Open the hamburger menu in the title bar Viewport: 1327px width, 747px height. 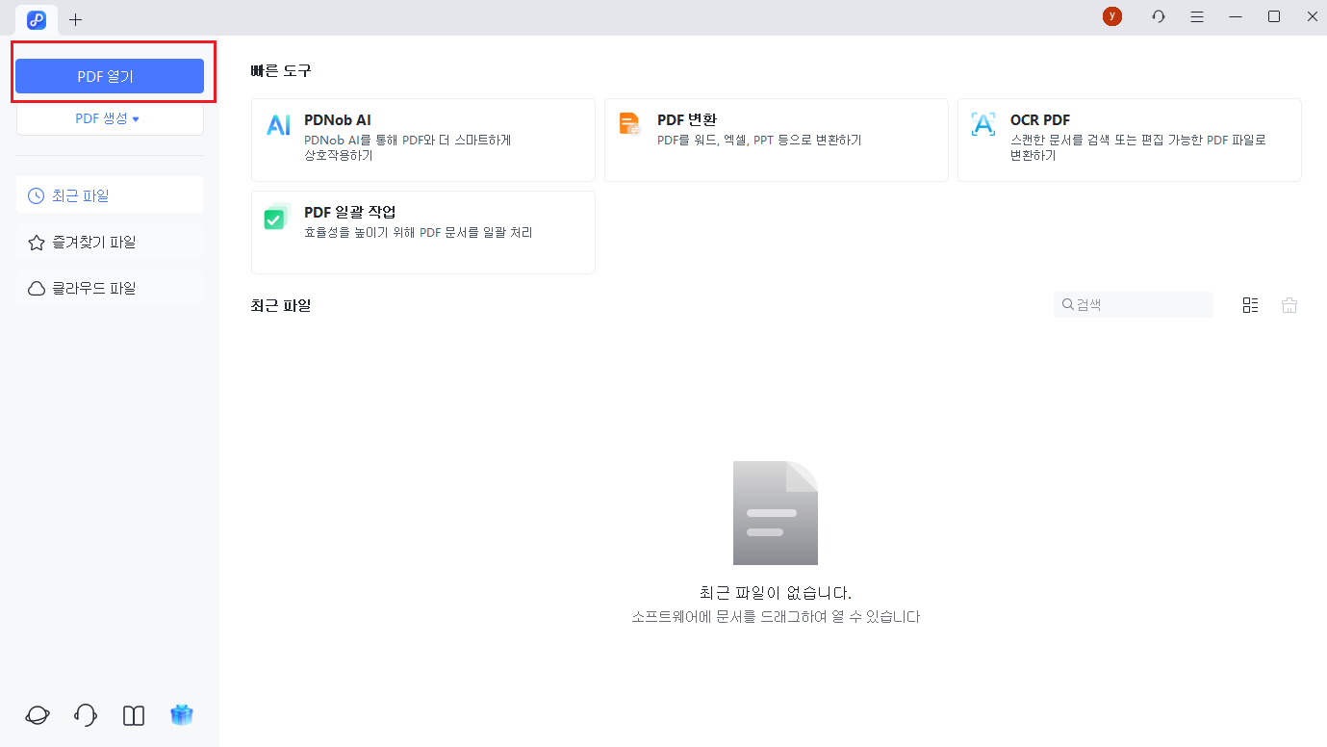pyautogui.click(x=1197, y=16)
